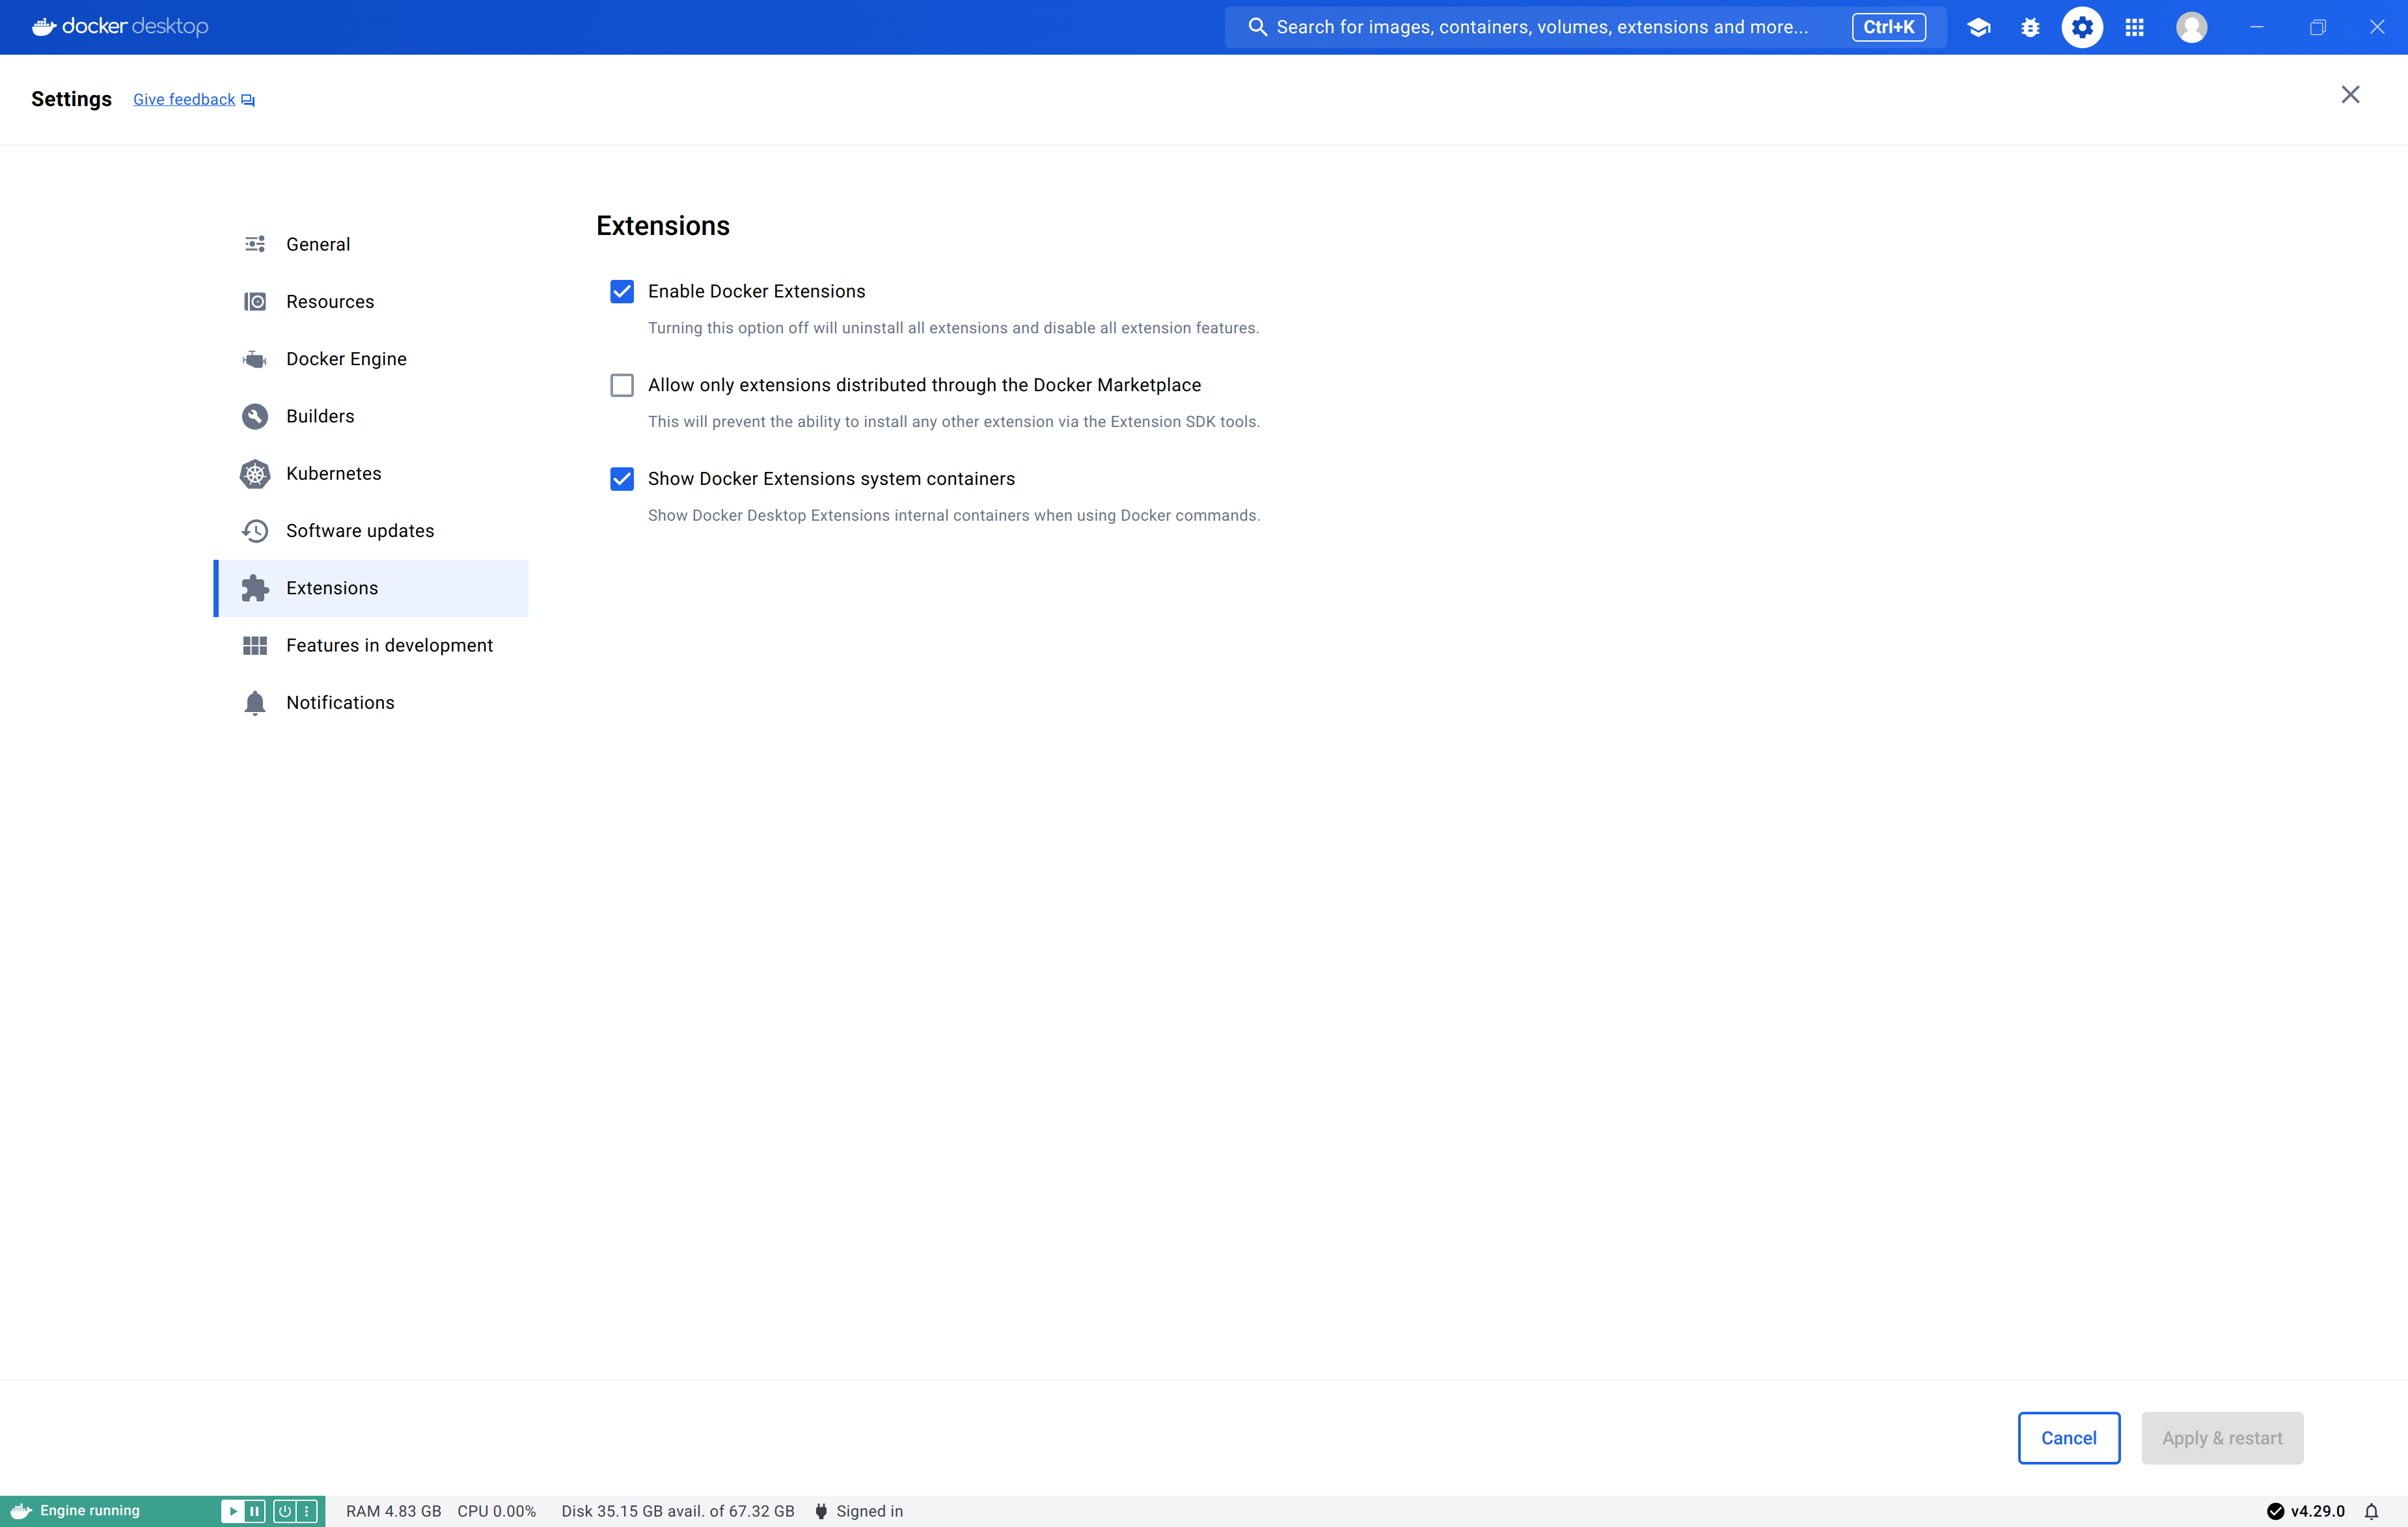Click the Resources disk icon
The width and height of the screenshot is (2408, 1527).
[x=255, y=301]
